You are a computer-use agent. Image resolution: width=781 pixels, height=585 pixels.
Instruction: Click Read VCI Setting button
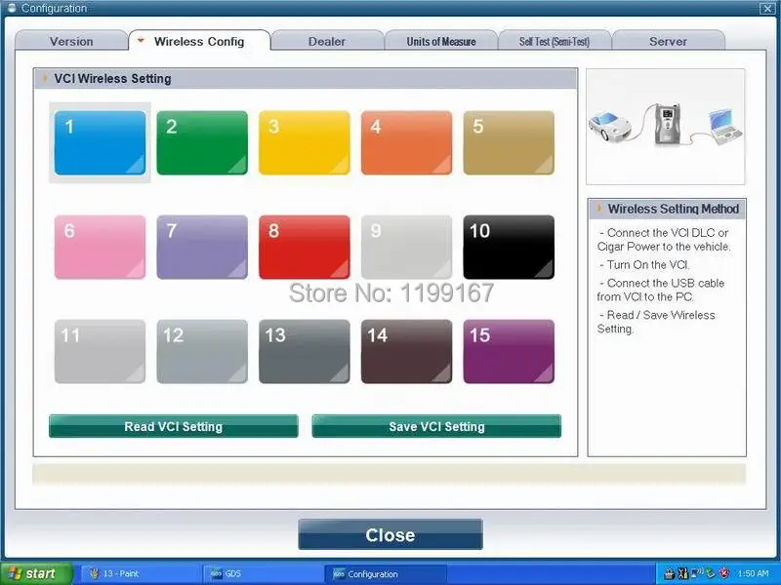click(x=174, y=426)
